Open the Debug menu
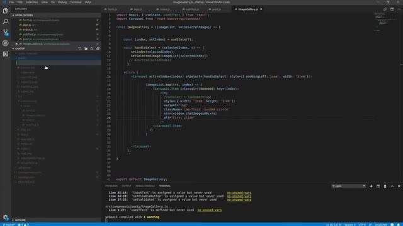 (x=62, y=2)
